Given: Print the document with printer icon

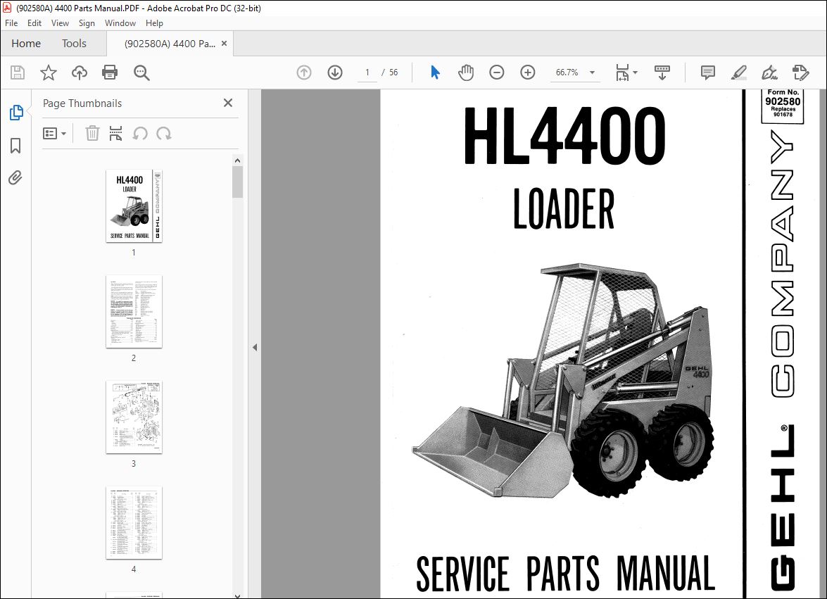Looking at the screenshot, I should click(110, 72).
